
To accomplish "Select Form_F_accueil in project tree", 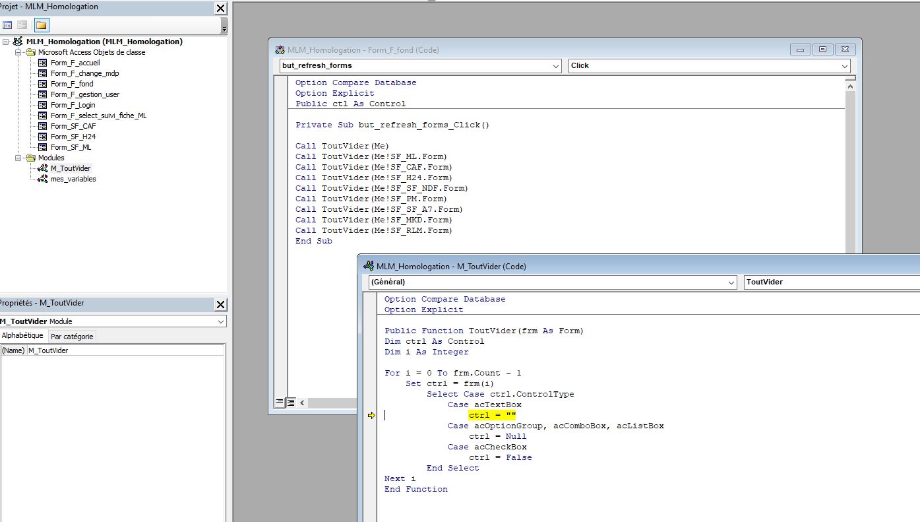I will 75,63.
